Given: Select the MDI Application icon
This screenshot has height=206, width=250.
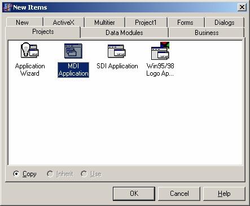Looking at the screenshot, I should [73, 51].
